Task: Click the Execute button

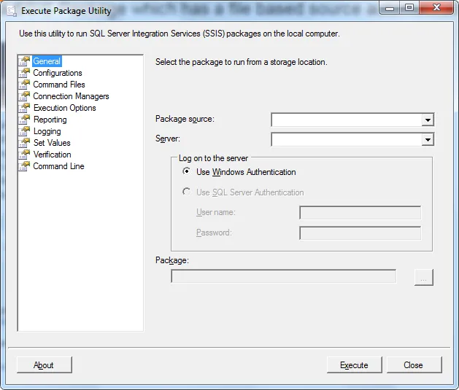Action: (x=354, y=365)
